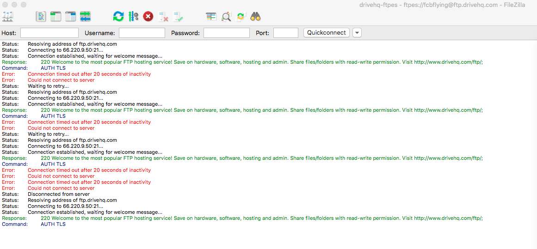Toggle processing of the transfer queue

133,16
